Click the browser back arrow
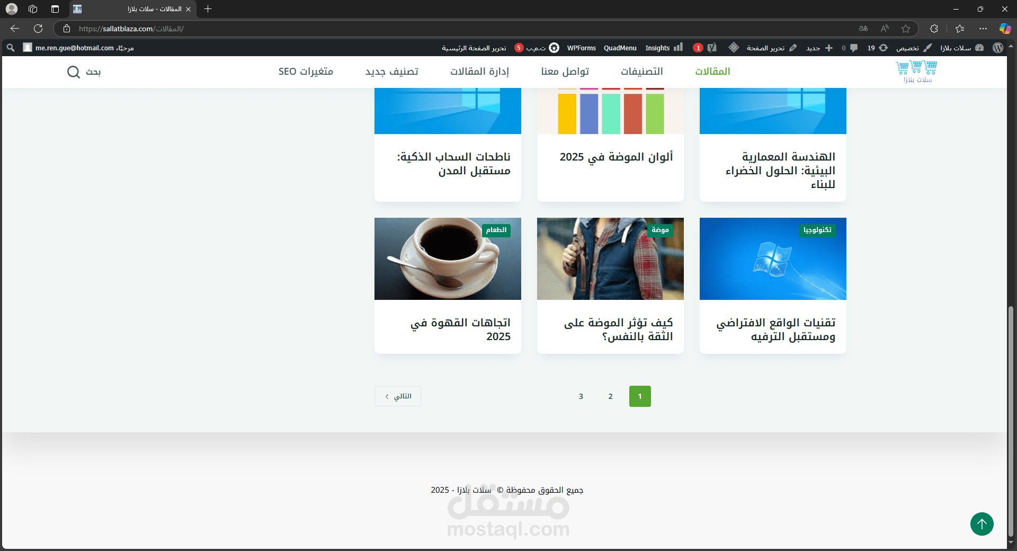 tap(15, 29)
